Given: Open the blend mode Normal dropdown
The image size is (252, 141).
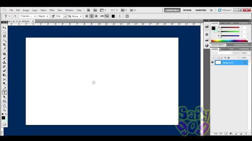Looking at the screenshot, I should pos(221,53).
